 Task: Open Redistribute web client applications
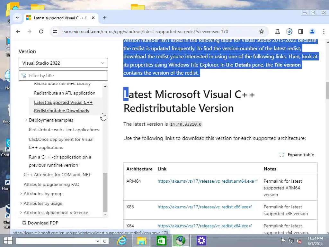(x=64, y=130)
